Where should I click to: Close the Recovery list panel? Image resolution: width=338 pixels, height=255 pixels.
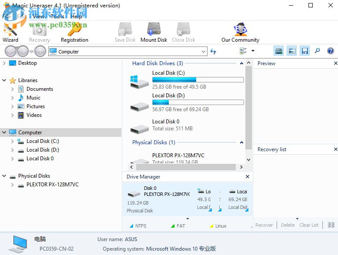click(x=336, y=149)
